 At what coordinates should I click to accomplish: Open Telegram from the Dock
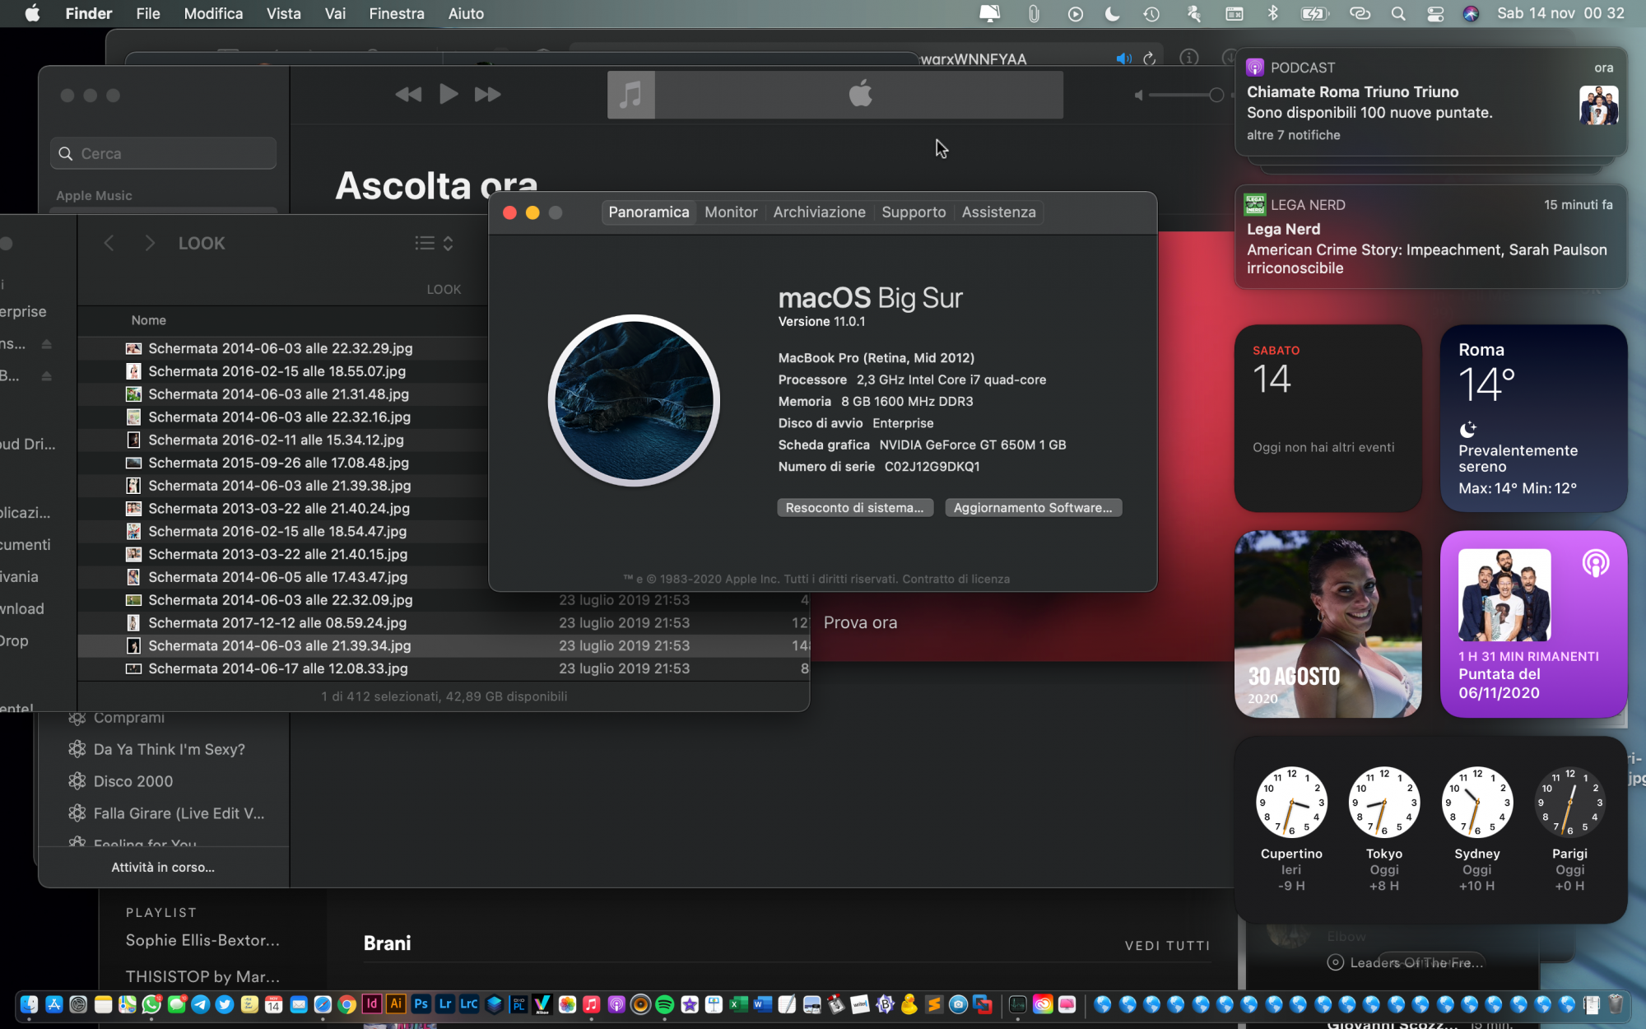pos(200,1003)
